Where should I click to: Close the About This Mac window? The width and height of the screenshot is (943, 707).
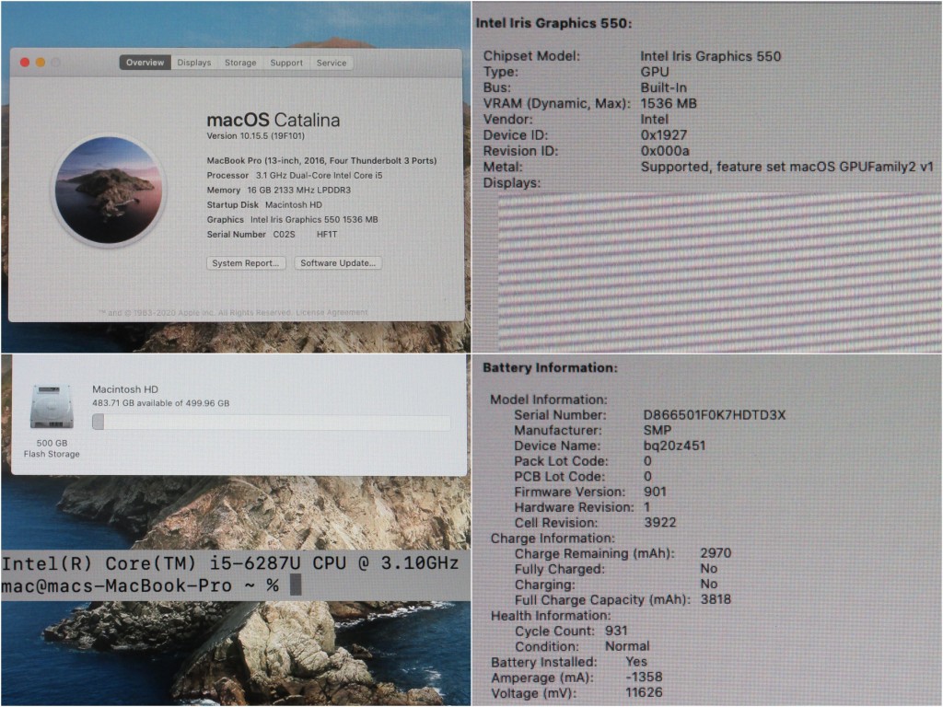point(25,63)
